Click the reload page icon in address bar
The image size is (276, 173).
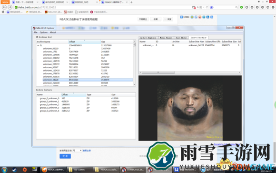click(207, 7)
